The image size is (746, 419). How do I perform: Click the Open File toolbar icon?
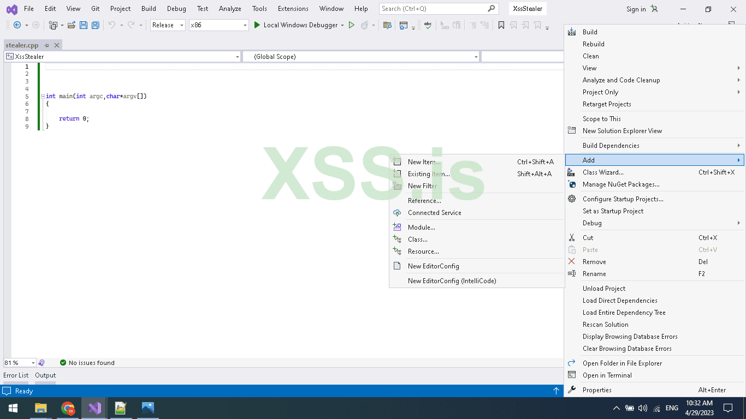coord(71,25)
